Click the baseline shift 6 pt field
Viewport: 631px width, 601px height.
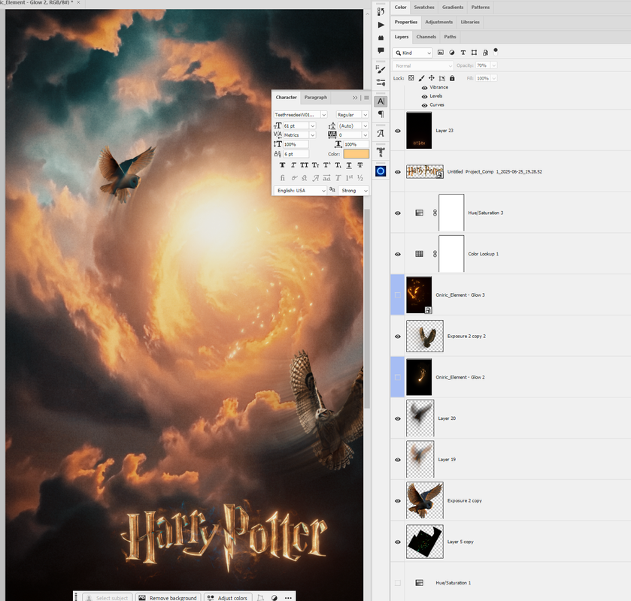coord(296,154)
